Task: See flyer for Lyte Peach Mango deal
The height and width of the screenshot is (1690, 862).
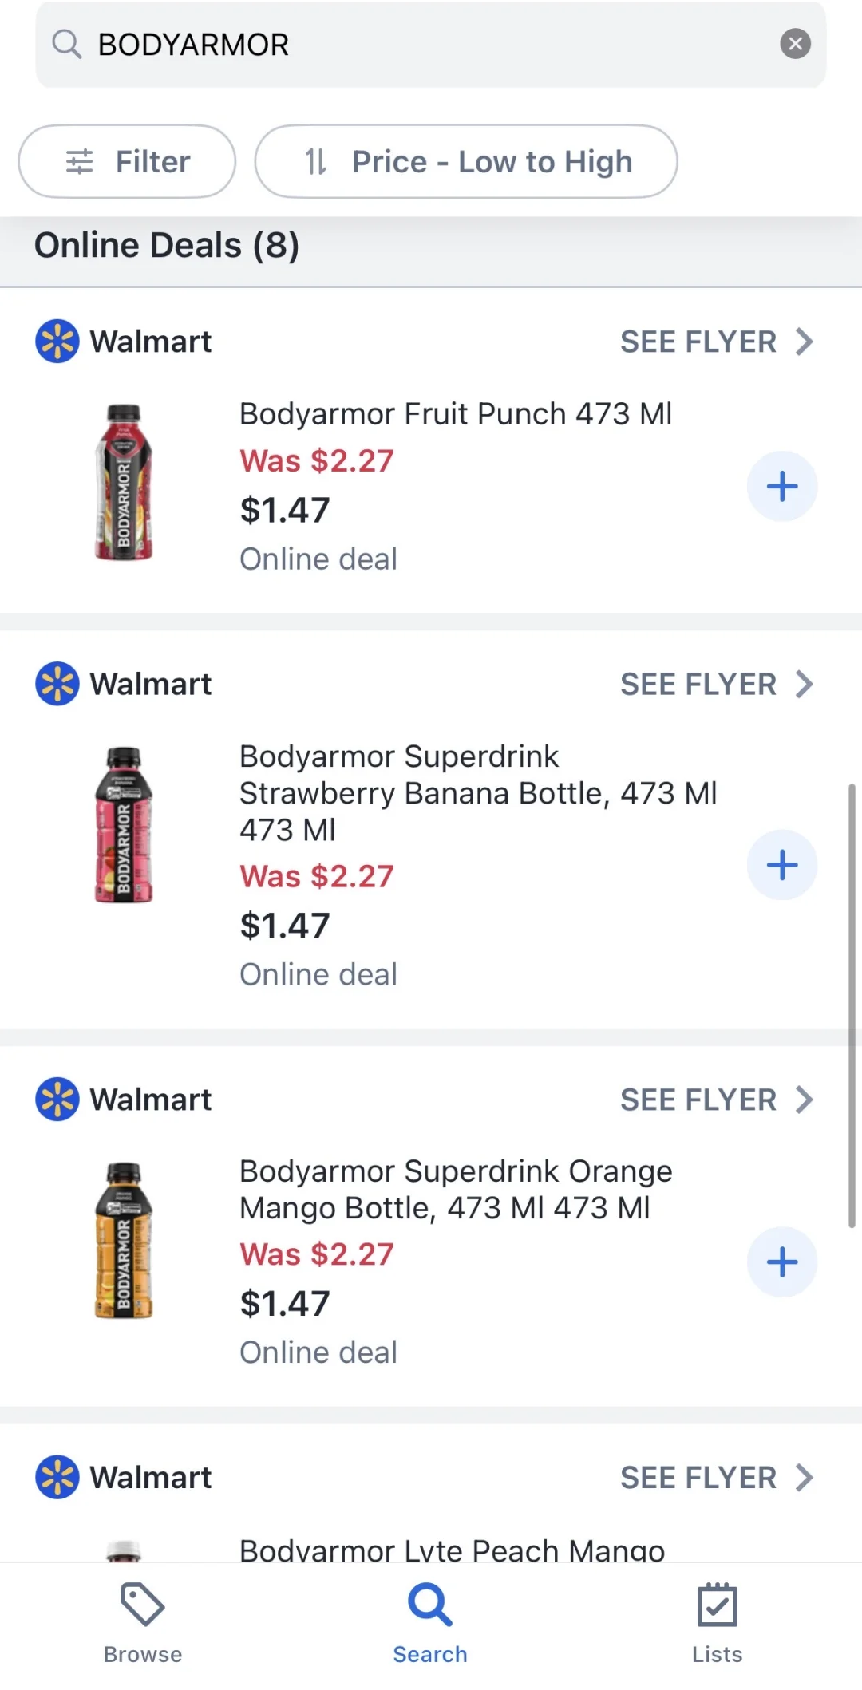Action: tap(716, 1478)
